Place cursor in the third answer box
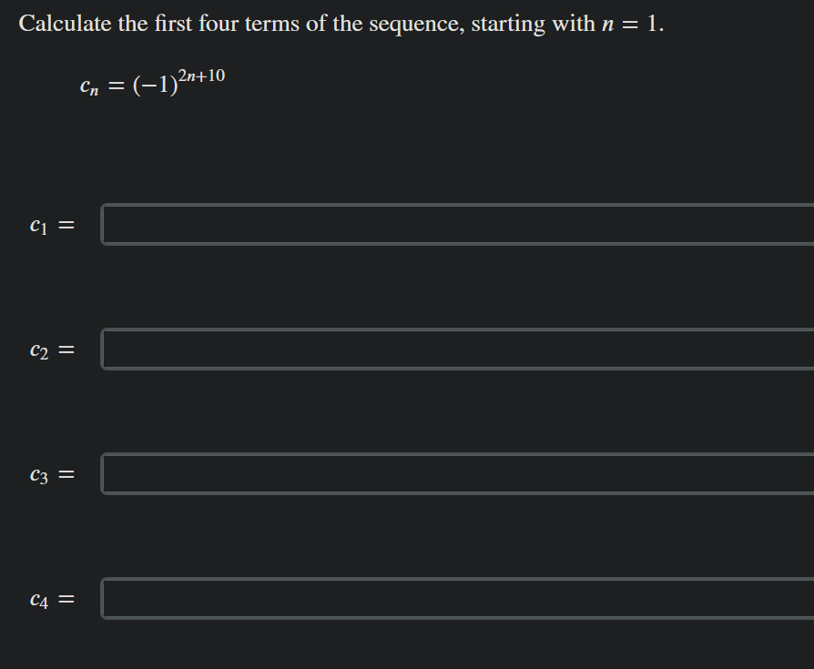Screen dimensions: 814x669 coord(455,473)
